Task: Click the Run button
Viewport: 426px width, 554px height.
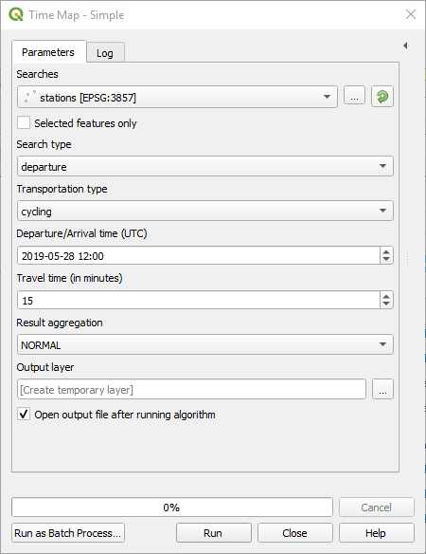Action: coord(214,533)
